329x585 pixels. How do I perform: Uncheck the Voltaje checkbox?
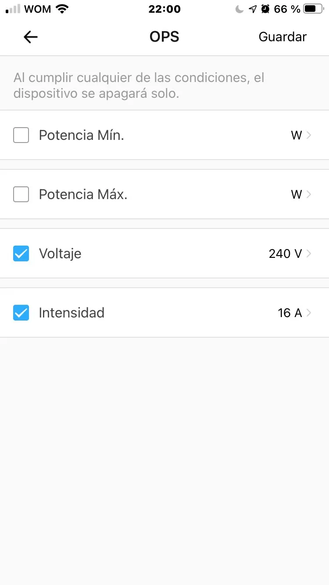pos(21,253)
